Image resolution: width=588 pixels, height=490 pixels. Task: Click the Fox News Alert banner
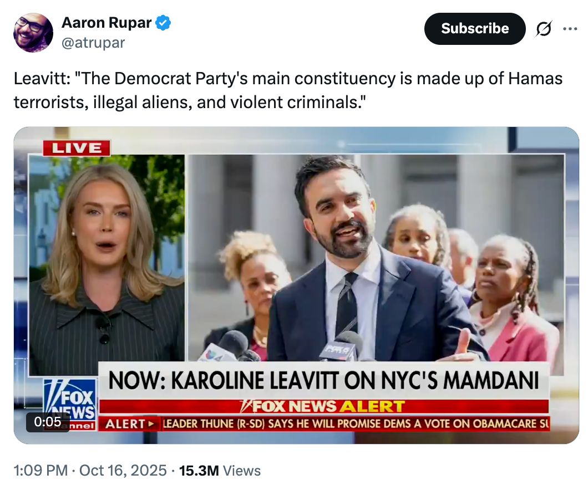[x=323, y=406]
